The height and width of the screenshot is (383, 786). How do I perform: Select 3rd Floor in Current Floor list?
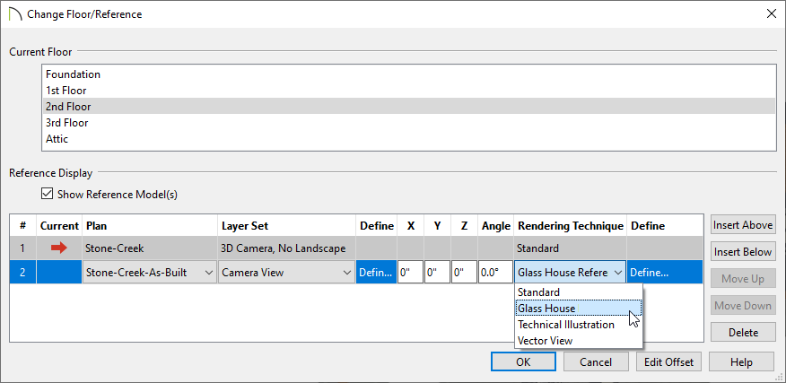coord(409,123)
